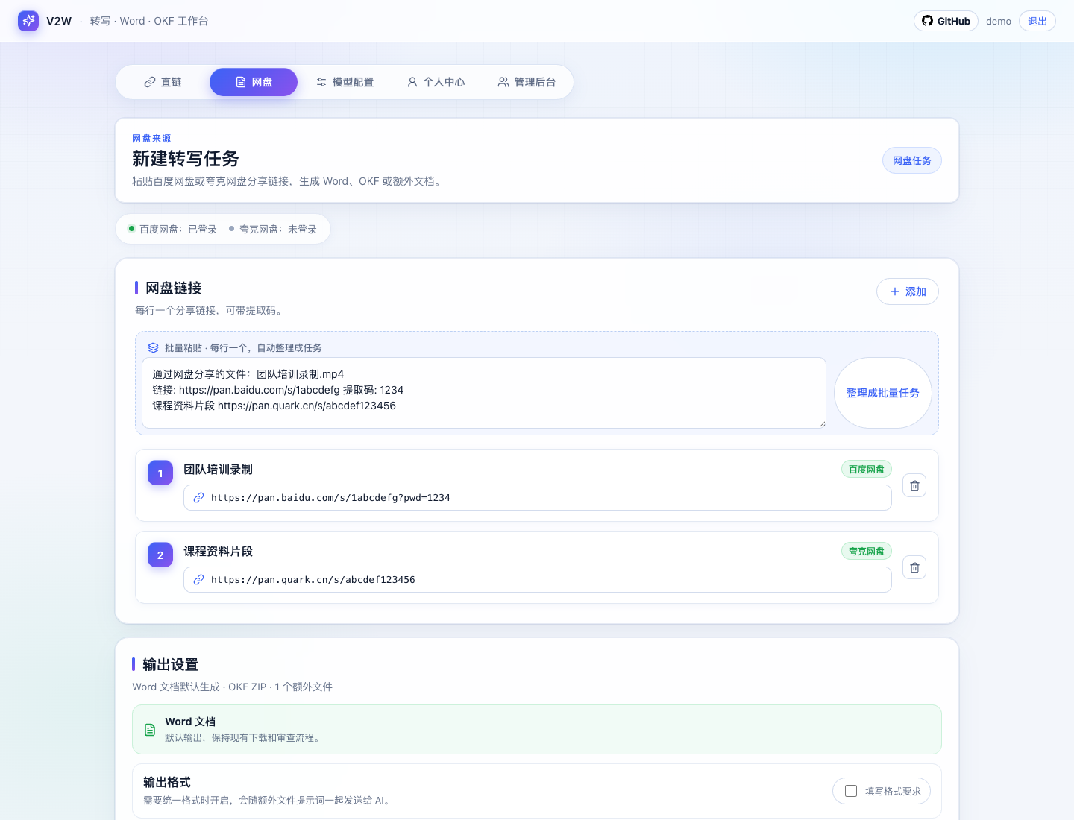Check the 填写格式要求 checkbox
Viewport: 1074px width, 820px height.
tap(851, 791)
